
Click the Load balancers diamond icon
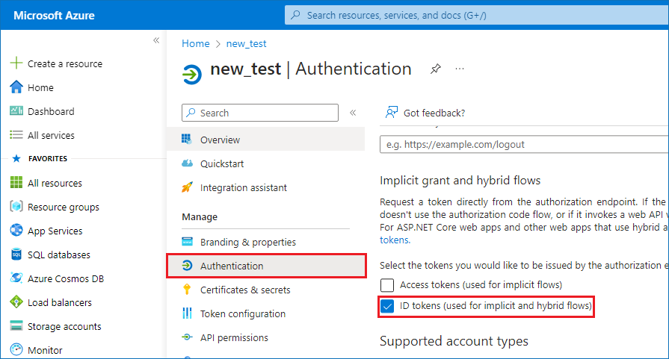(x=16, y=302)
